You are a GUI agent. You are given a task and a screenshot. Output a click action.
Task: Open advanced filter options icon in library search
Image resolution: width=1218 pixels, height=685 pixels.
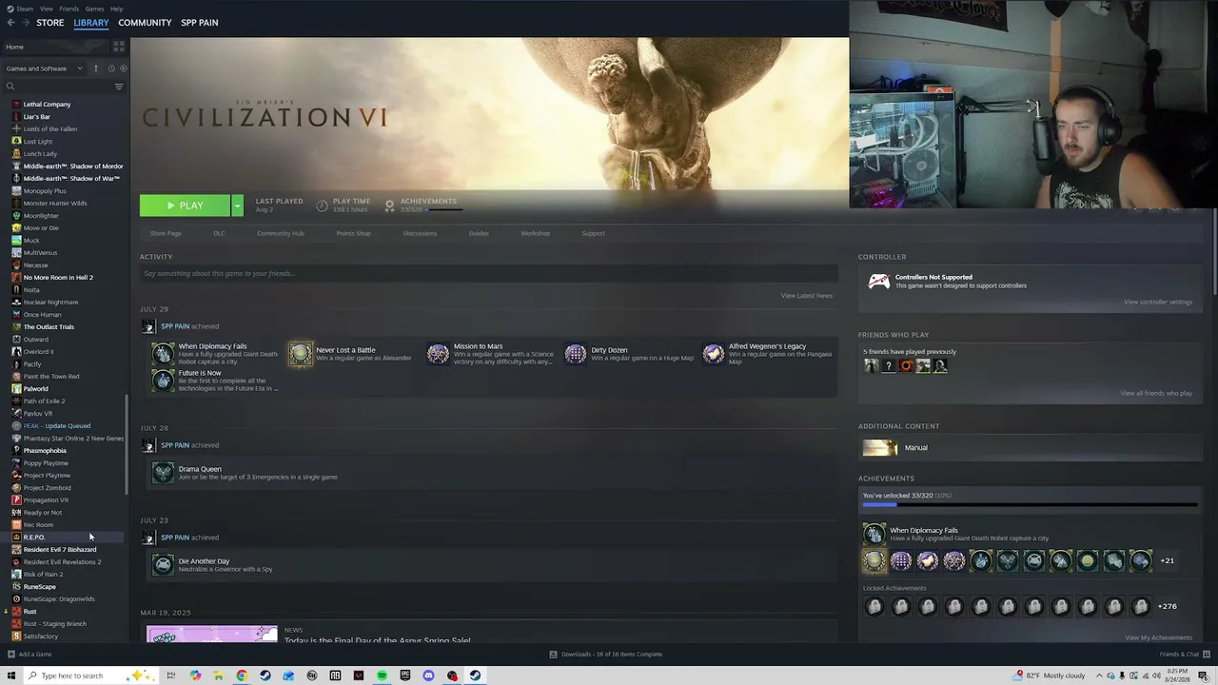(x=119, y=87)
